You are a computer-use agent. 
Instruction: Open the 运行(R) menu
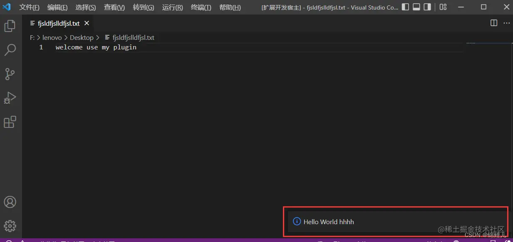pyautogui.click(x=172, y=7)
